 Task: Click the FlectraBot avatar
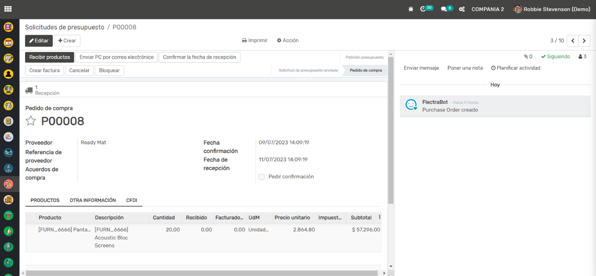point(411,105)
